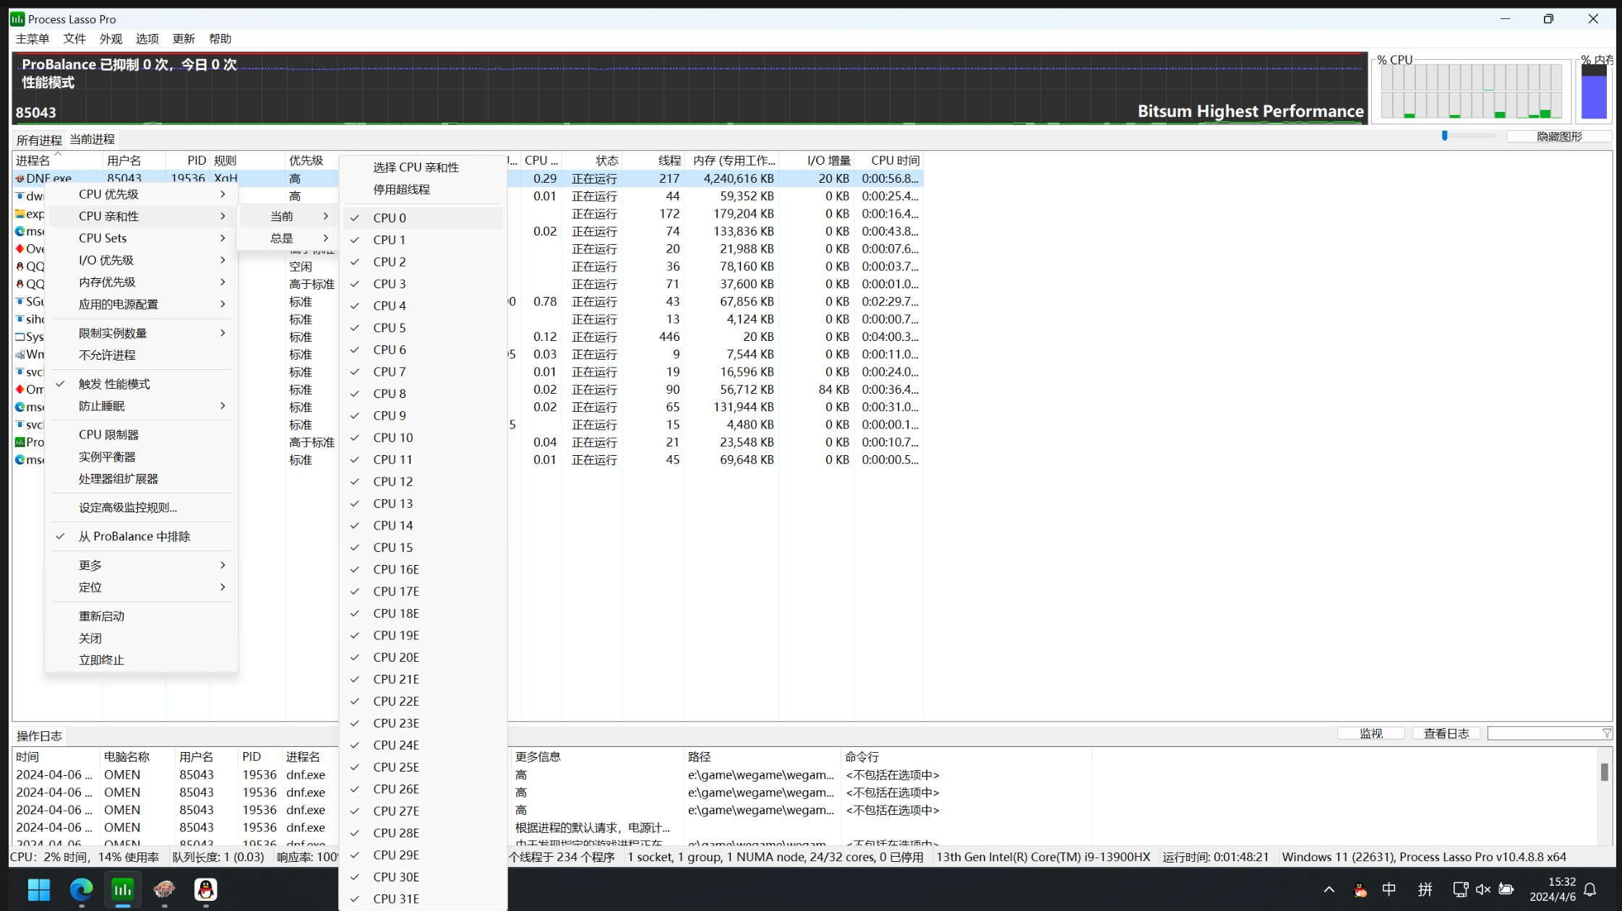Screen dimensions: 1622x911
Task: Open the network tray icon
Action: click(x=1460, y=890)
